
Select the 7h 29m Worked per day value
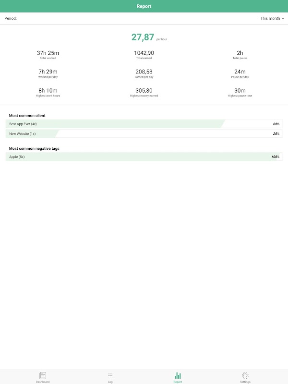48,72
